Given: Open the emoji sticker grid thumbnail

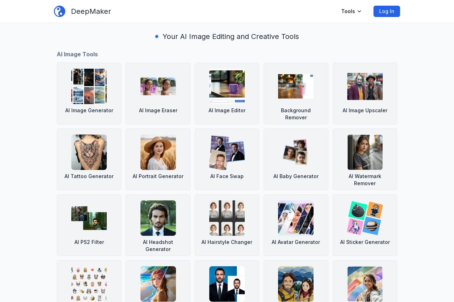Looking at the screenshot, I should pos(89,284).
